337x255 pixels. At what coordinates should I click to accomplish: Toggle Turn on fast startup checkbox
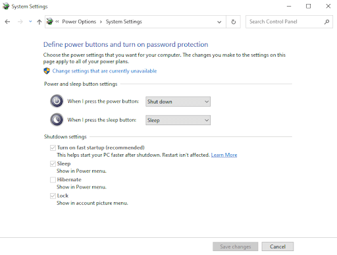[53, 148]
